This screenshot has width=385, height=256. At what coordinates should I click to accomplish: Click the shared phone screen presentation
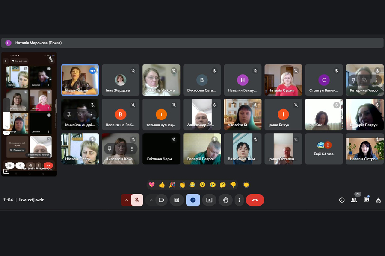pyautogui.click(x=29, y=114)
